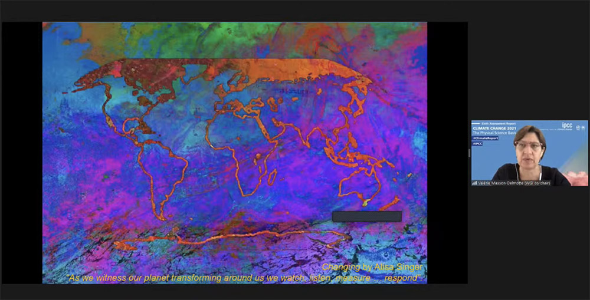Click the #ClimateReport hashtag in the video tile
Screen dimensions: 590x300
click(486, 138)
